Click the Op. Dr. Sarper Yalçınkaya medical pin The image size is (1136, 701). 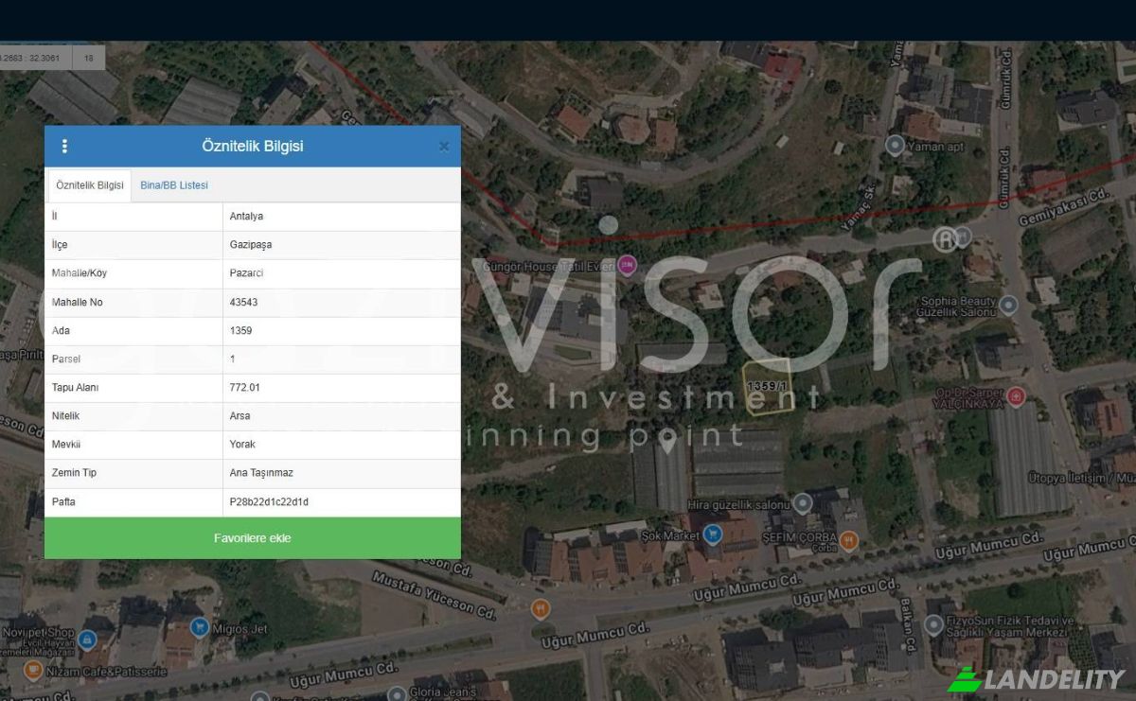click(1017, 395)
